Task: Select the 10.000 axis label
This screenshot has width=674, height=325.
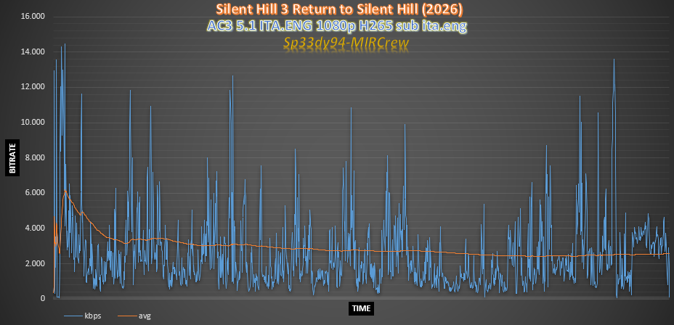Action: click(x=33, y=123)
